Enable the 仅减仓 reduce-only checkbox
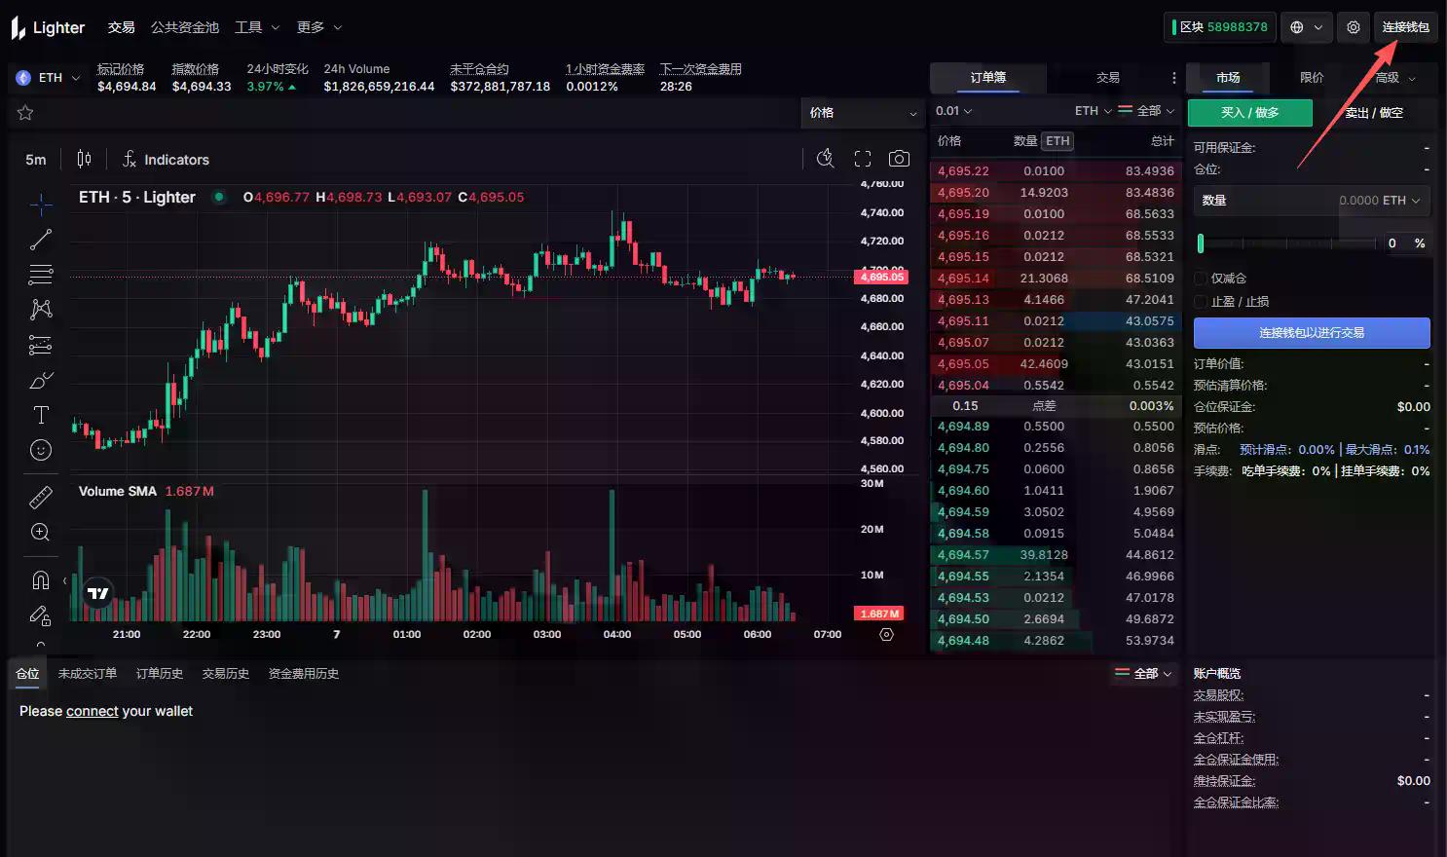Viewport: 1447px width, 857px height. pos(1201,279)
